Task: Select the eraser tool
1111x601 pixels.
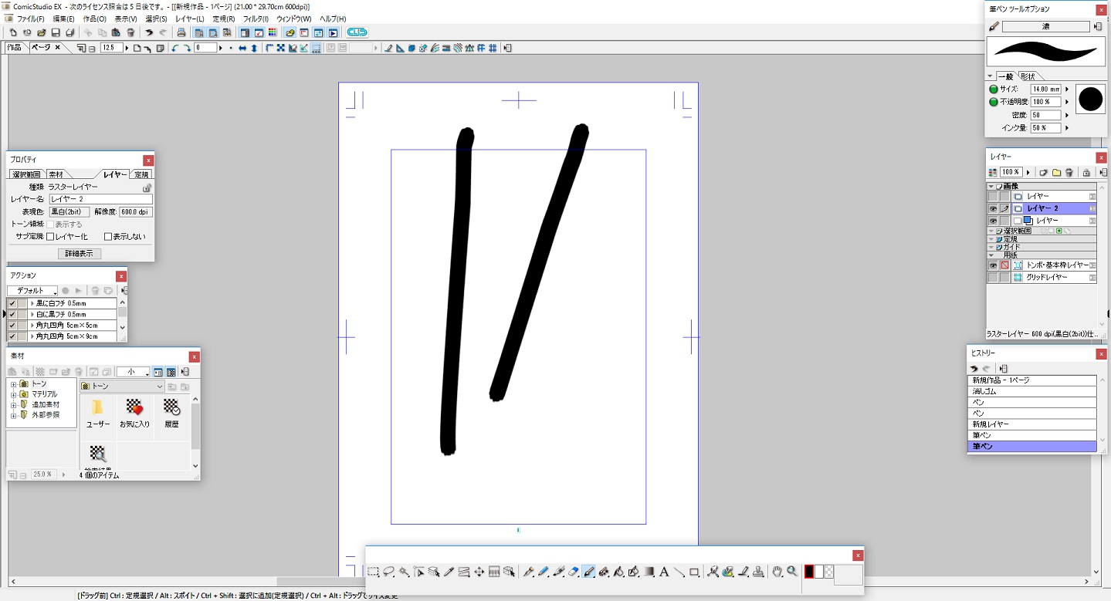Action: [x=574, y=572]
